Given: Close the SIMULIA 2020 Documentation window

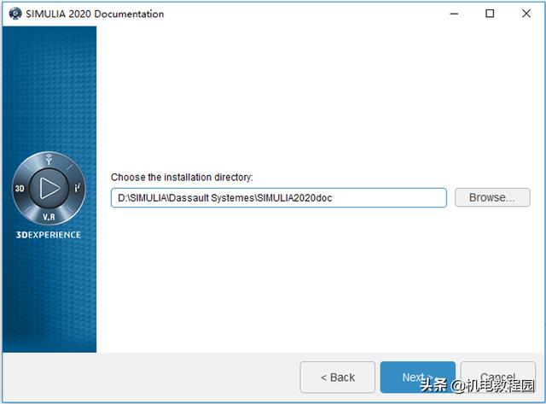Looking at the screenshot, I should coord(526,14).
